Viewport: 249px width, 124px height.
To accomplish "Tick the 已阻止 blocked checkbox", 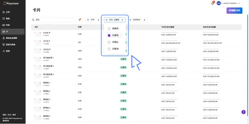I will (x=109, y=42).
